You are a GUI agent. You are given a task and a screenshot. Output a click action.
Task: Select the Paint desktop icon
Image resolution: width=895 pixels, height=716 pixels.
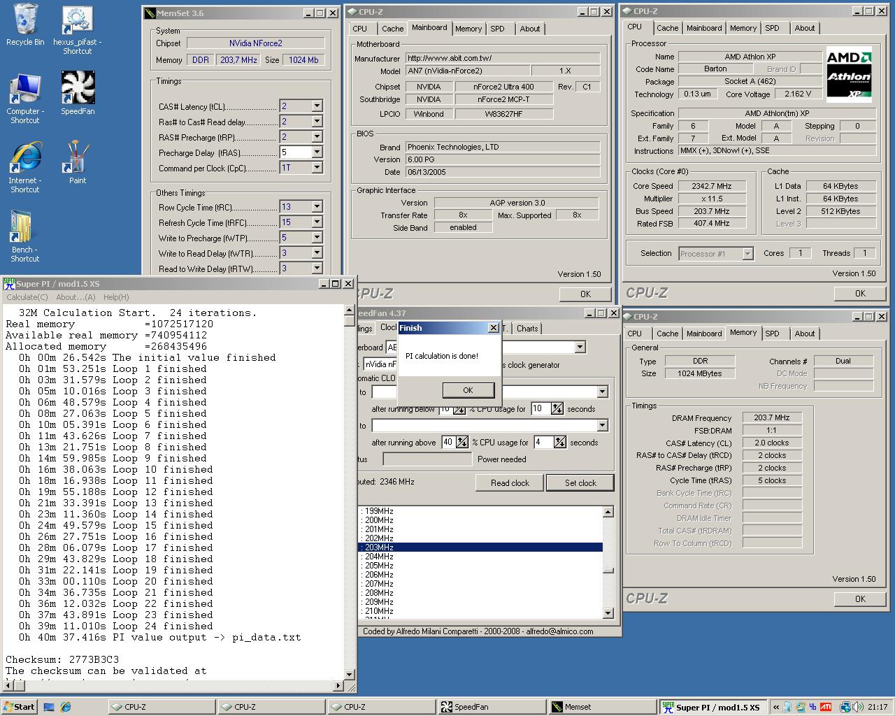[x=78, y=162]
